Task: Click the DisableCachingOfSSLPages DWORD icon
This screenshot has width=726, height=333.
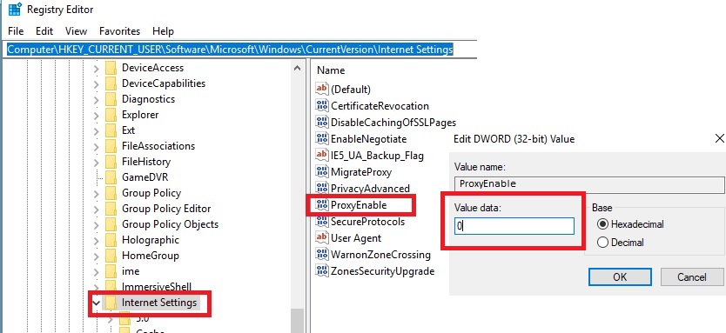Action: 322,122
